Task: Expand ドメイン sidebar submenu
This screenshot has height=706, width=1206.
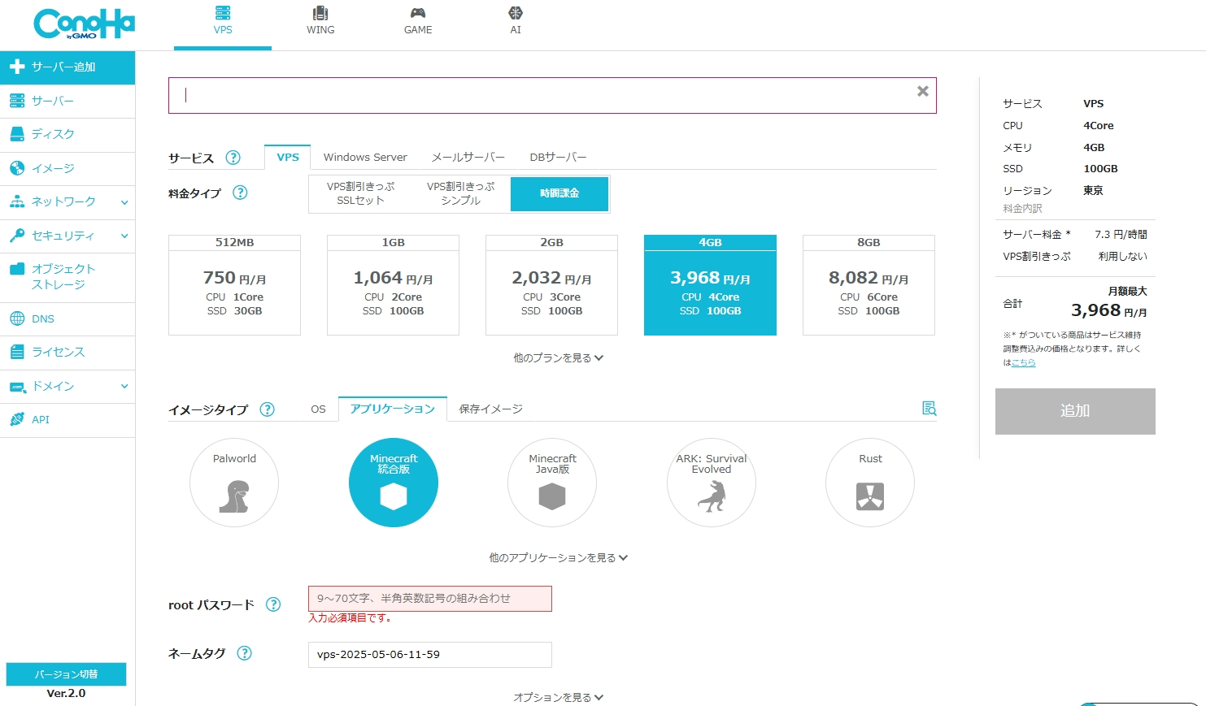Action: [x=124, y=387]
